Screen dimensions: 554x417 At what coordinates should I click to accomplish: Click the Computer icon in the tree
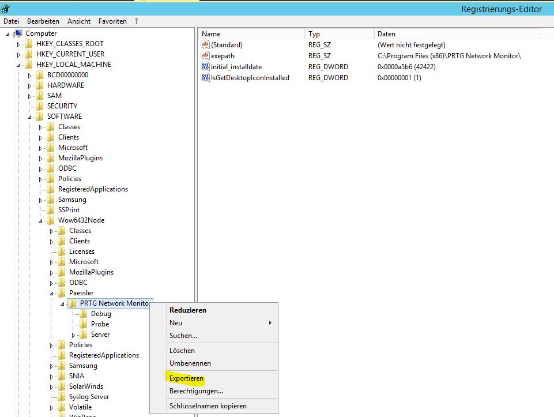(x=18, y=33)
